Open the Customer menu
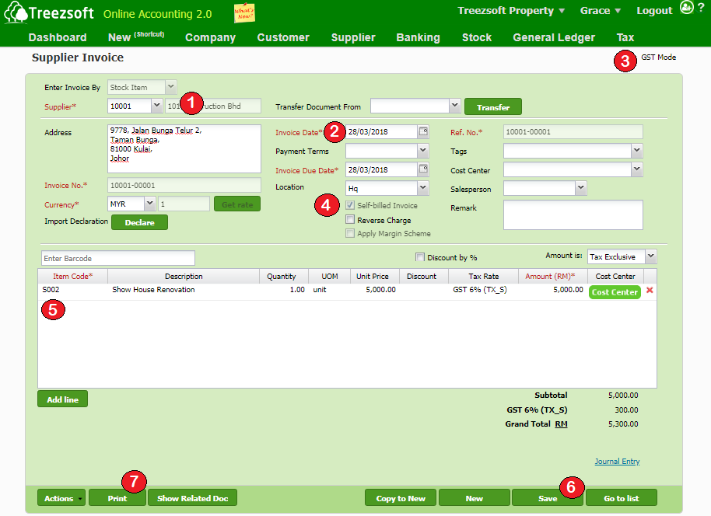Viewport: 711px width, 516px height. coord(283,37)
